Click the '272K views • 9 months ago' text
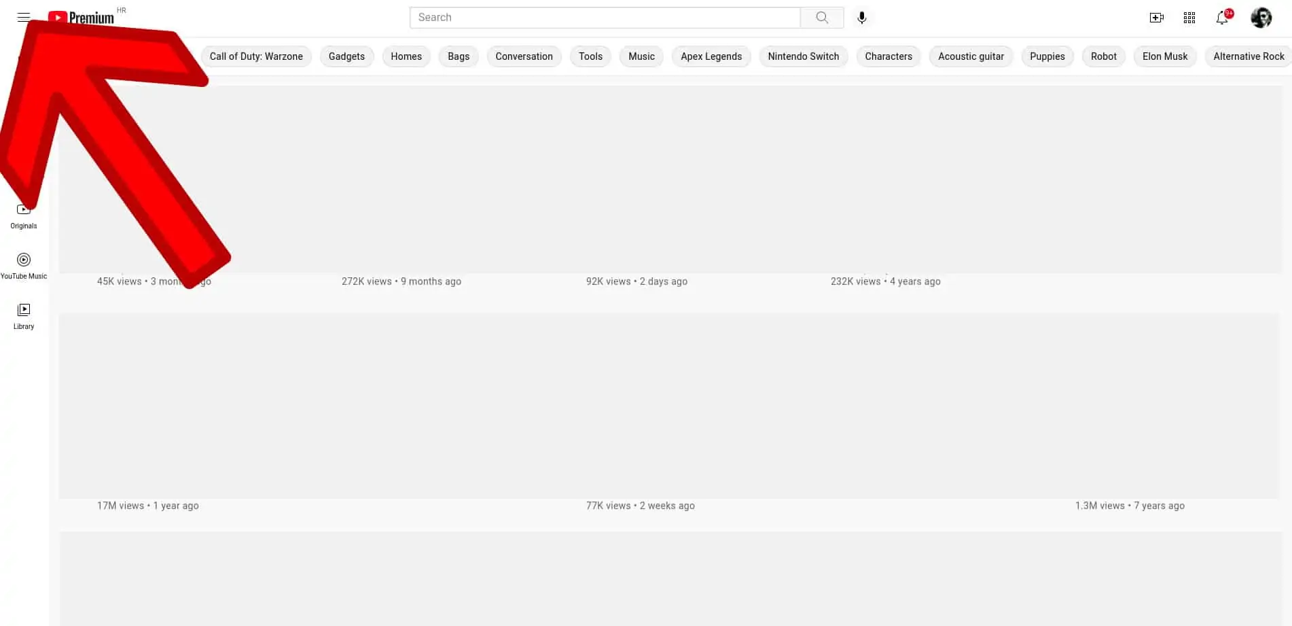 tap(401, 281)
